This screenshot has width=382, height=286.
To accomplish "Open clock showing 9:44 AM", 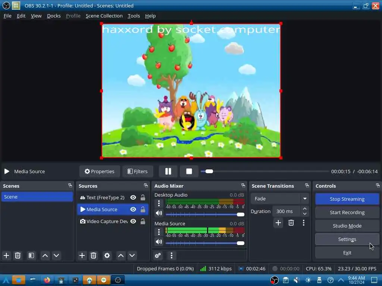I will [356, 280].
